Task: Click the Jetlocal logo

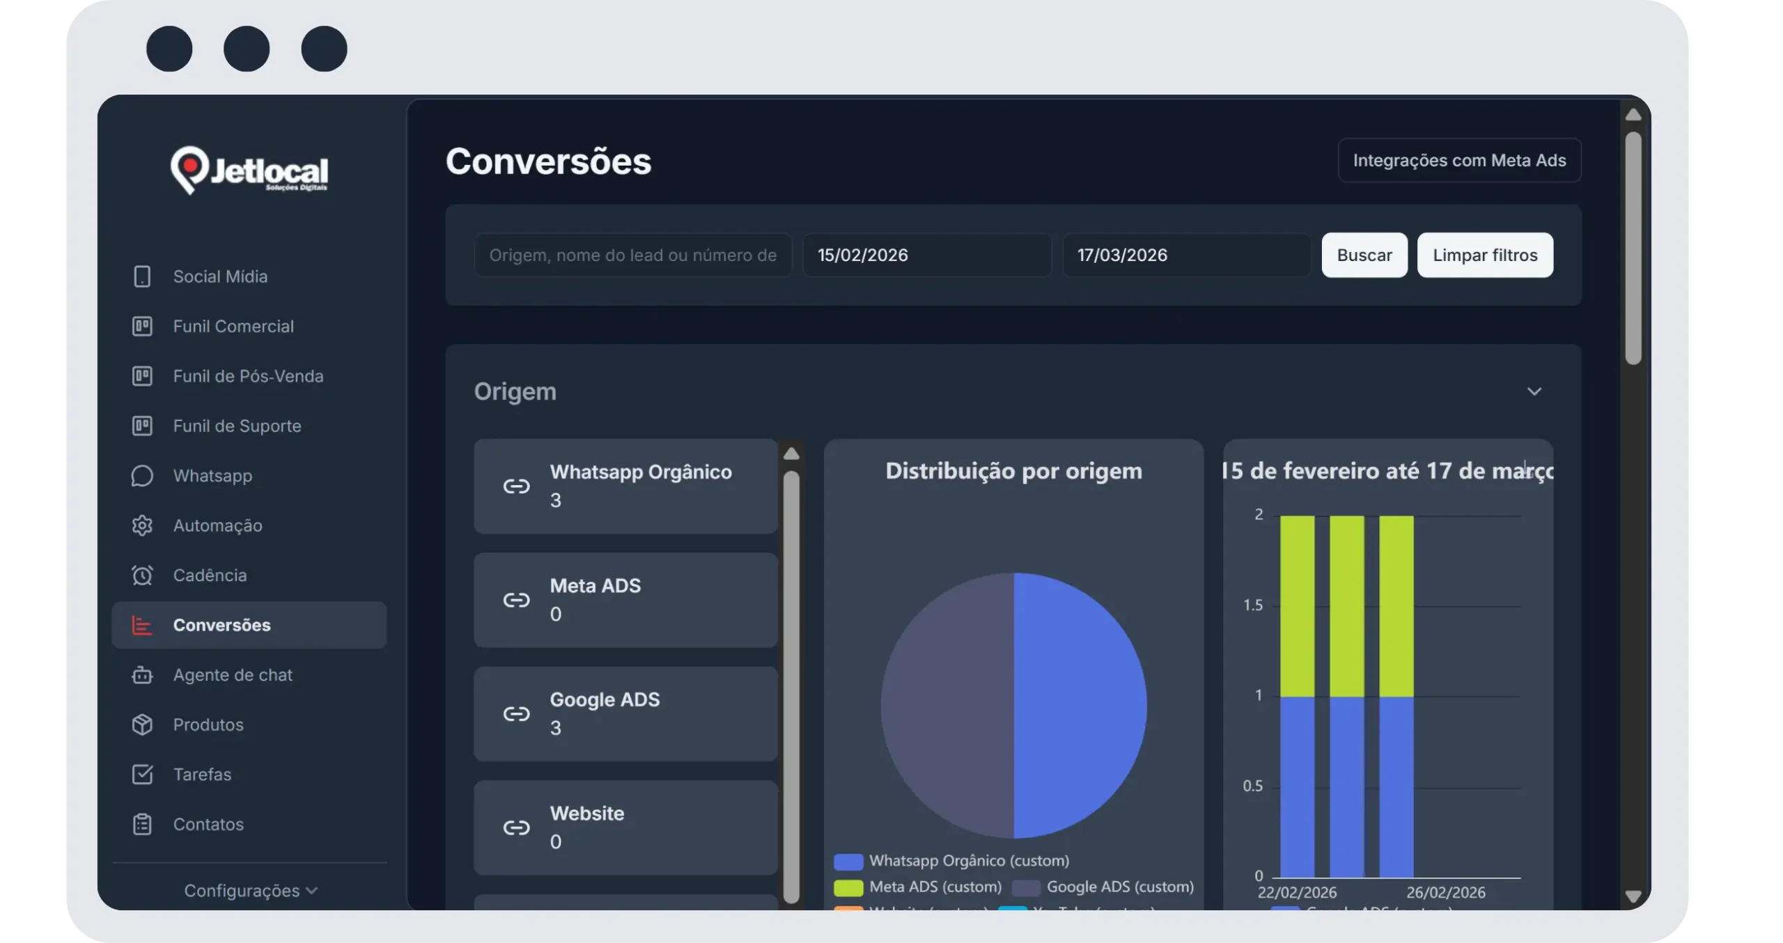Action: tap(249, 170)
